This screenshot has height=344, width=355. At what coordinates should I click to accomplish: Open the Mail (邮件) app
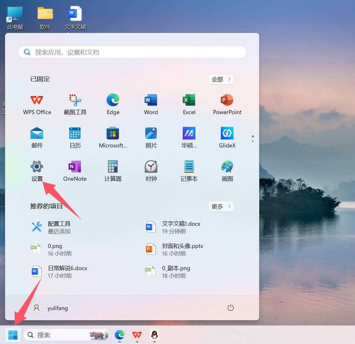(37, 137)
